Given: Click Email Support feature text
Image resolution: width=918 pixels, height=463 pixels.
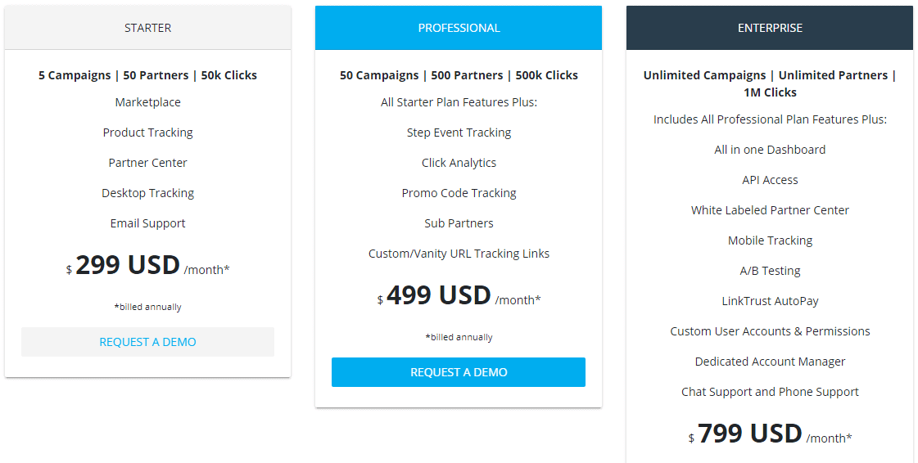Looking at the screenshot, I should point(147,223).
